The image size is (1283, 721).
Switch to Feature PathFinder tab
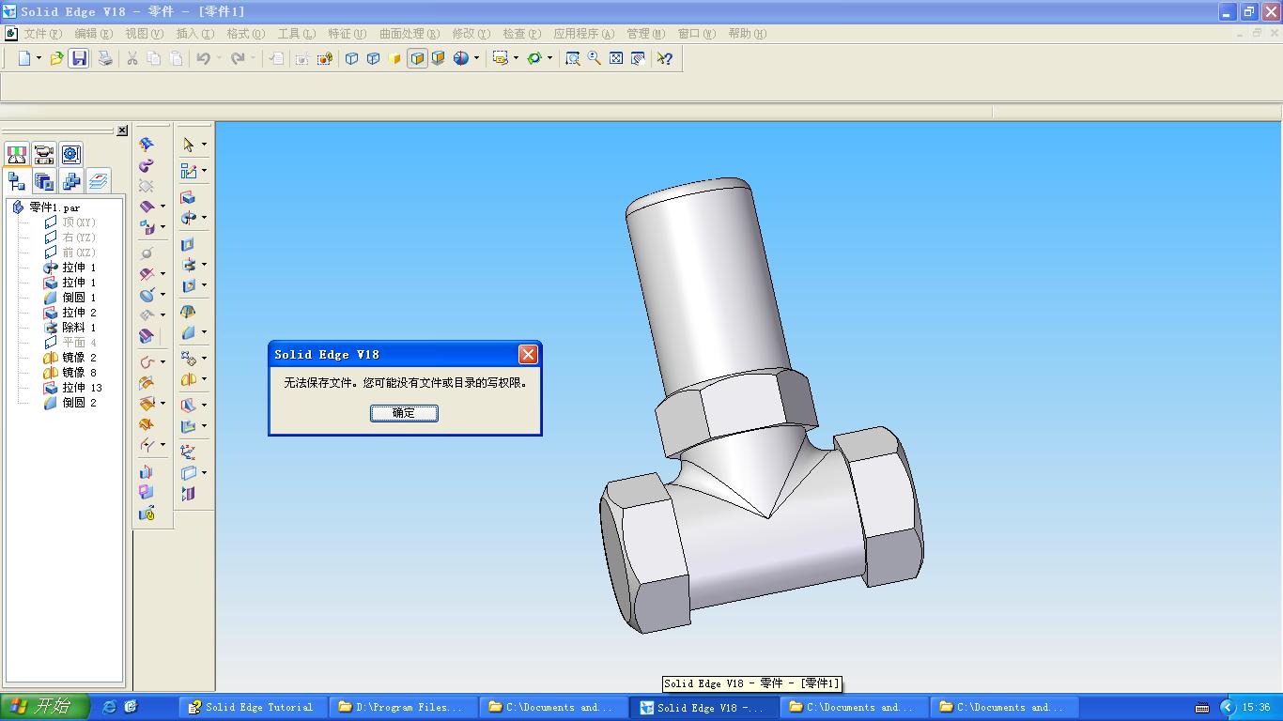(x=17, y=181)
